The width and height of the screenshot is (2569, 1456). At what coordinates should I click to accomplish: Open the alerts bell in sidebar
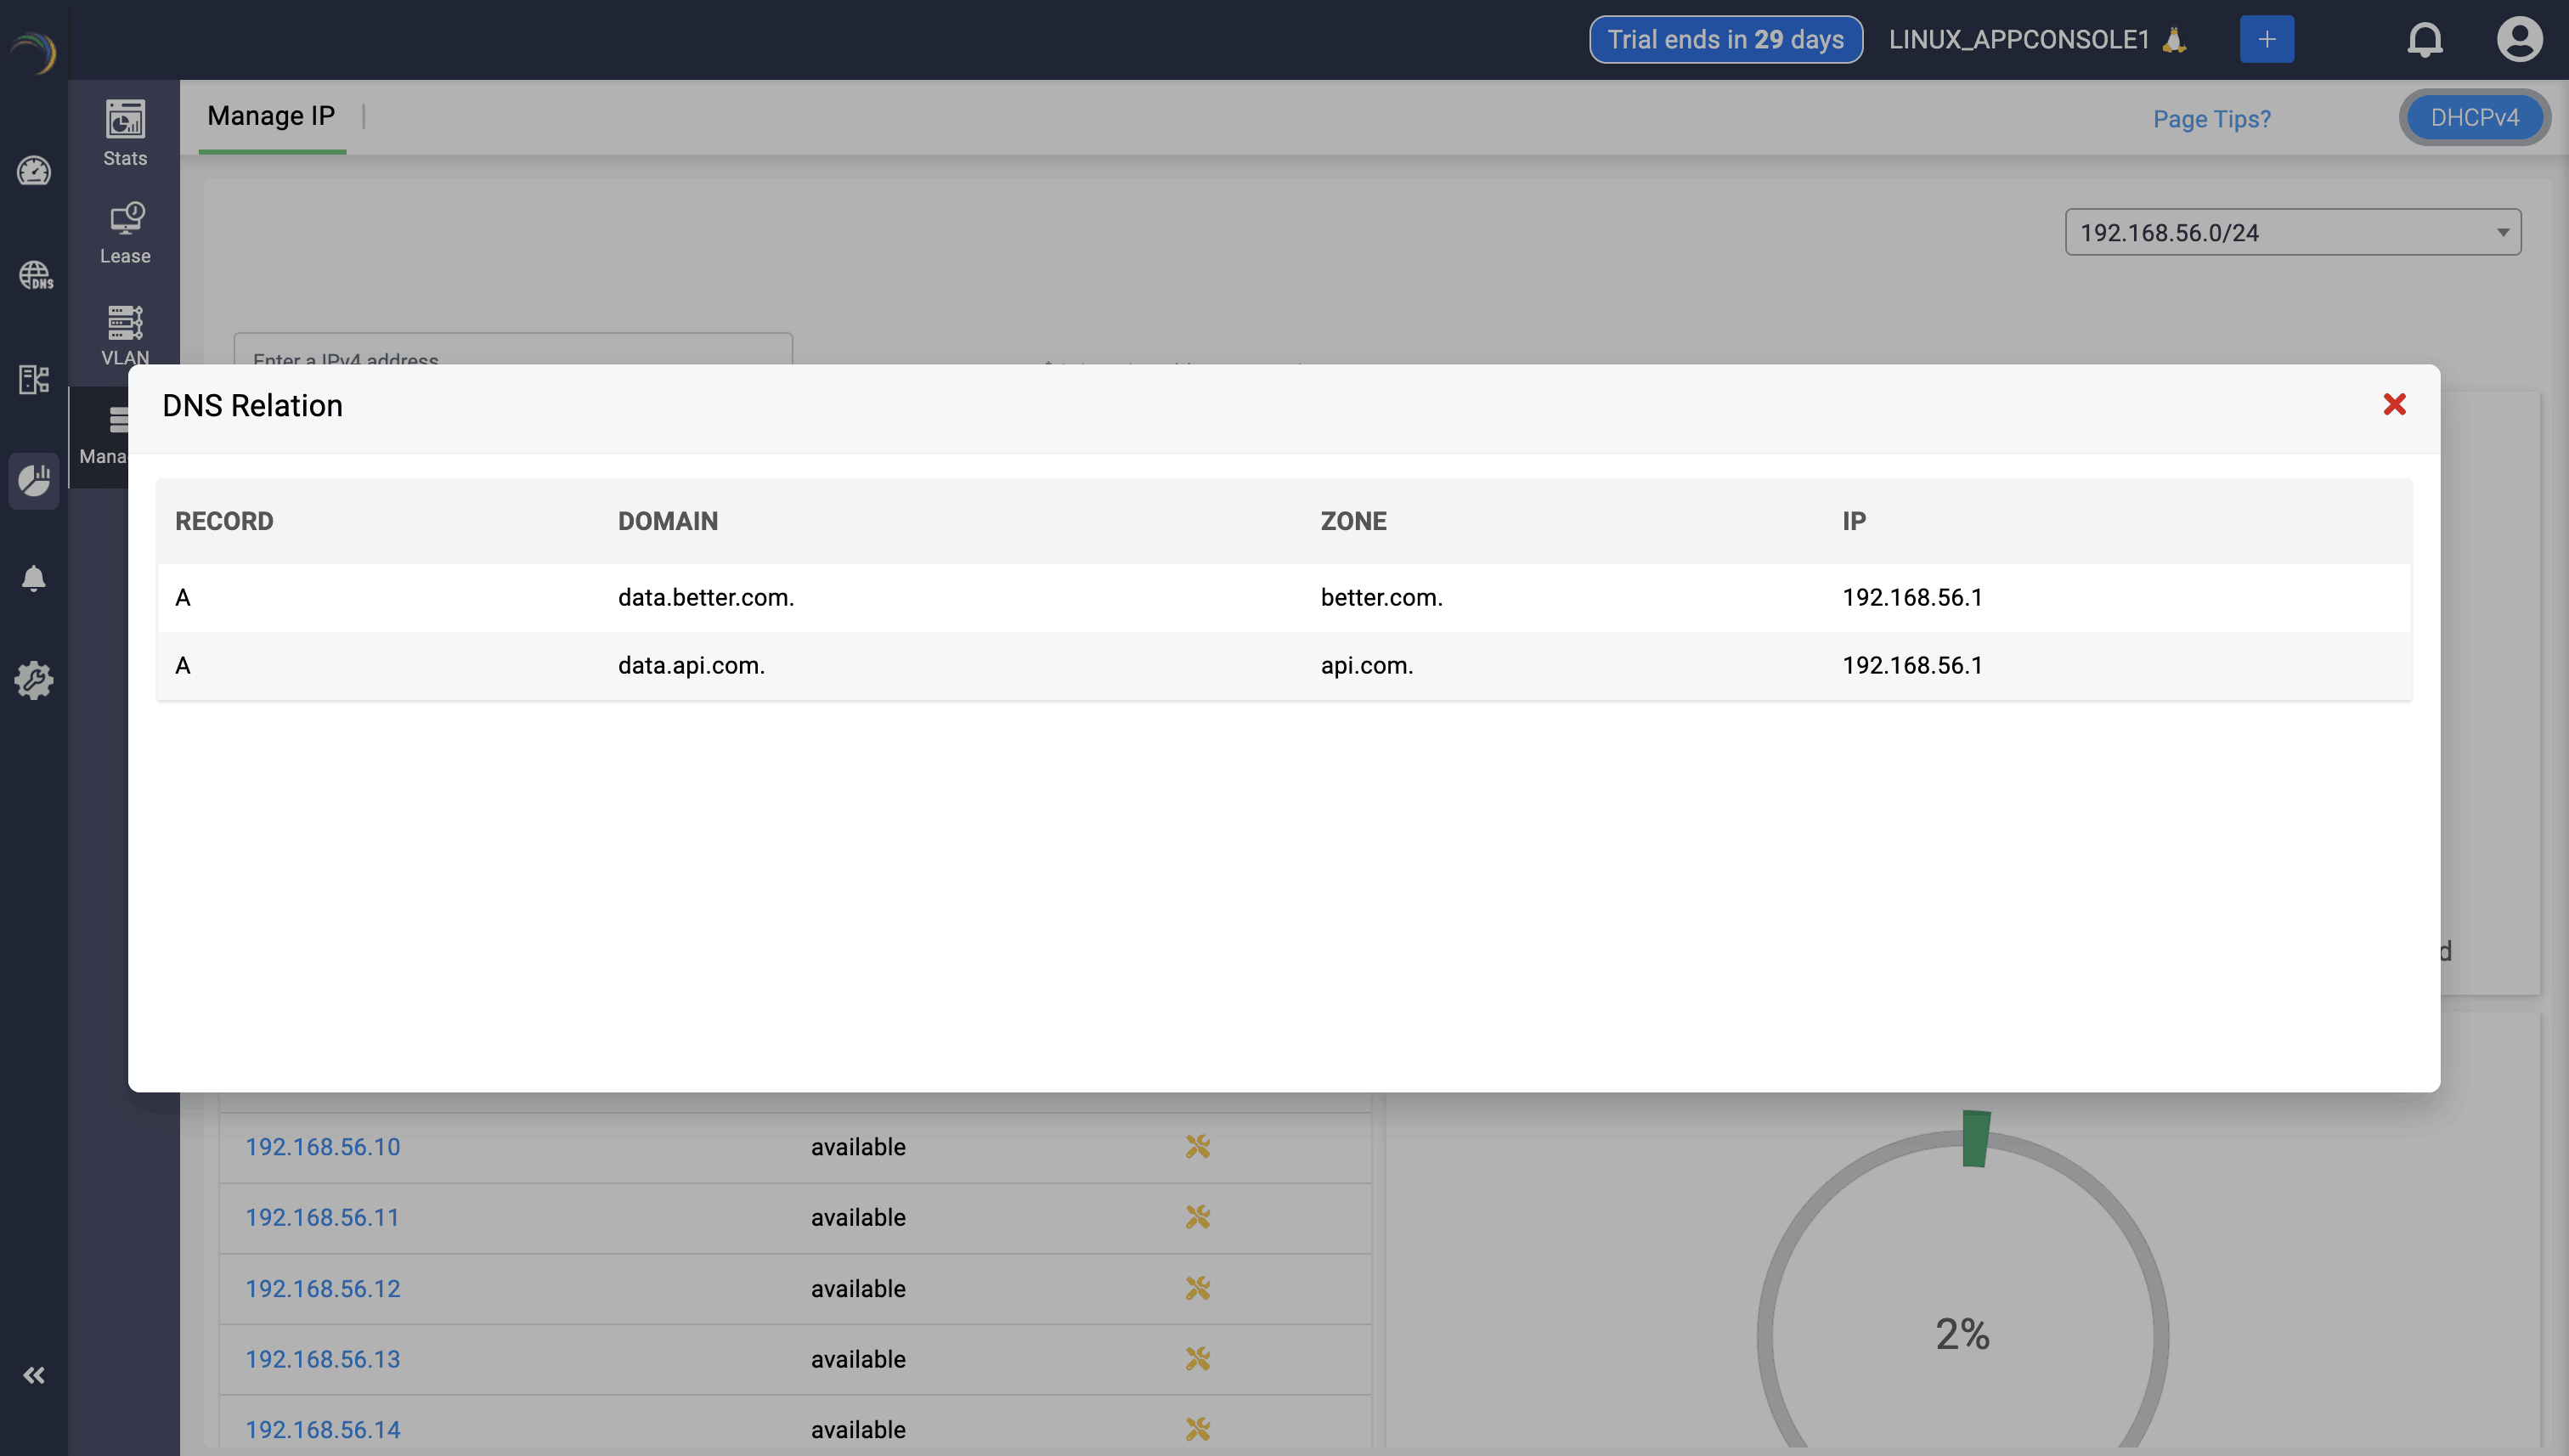[x=34, y=578]
